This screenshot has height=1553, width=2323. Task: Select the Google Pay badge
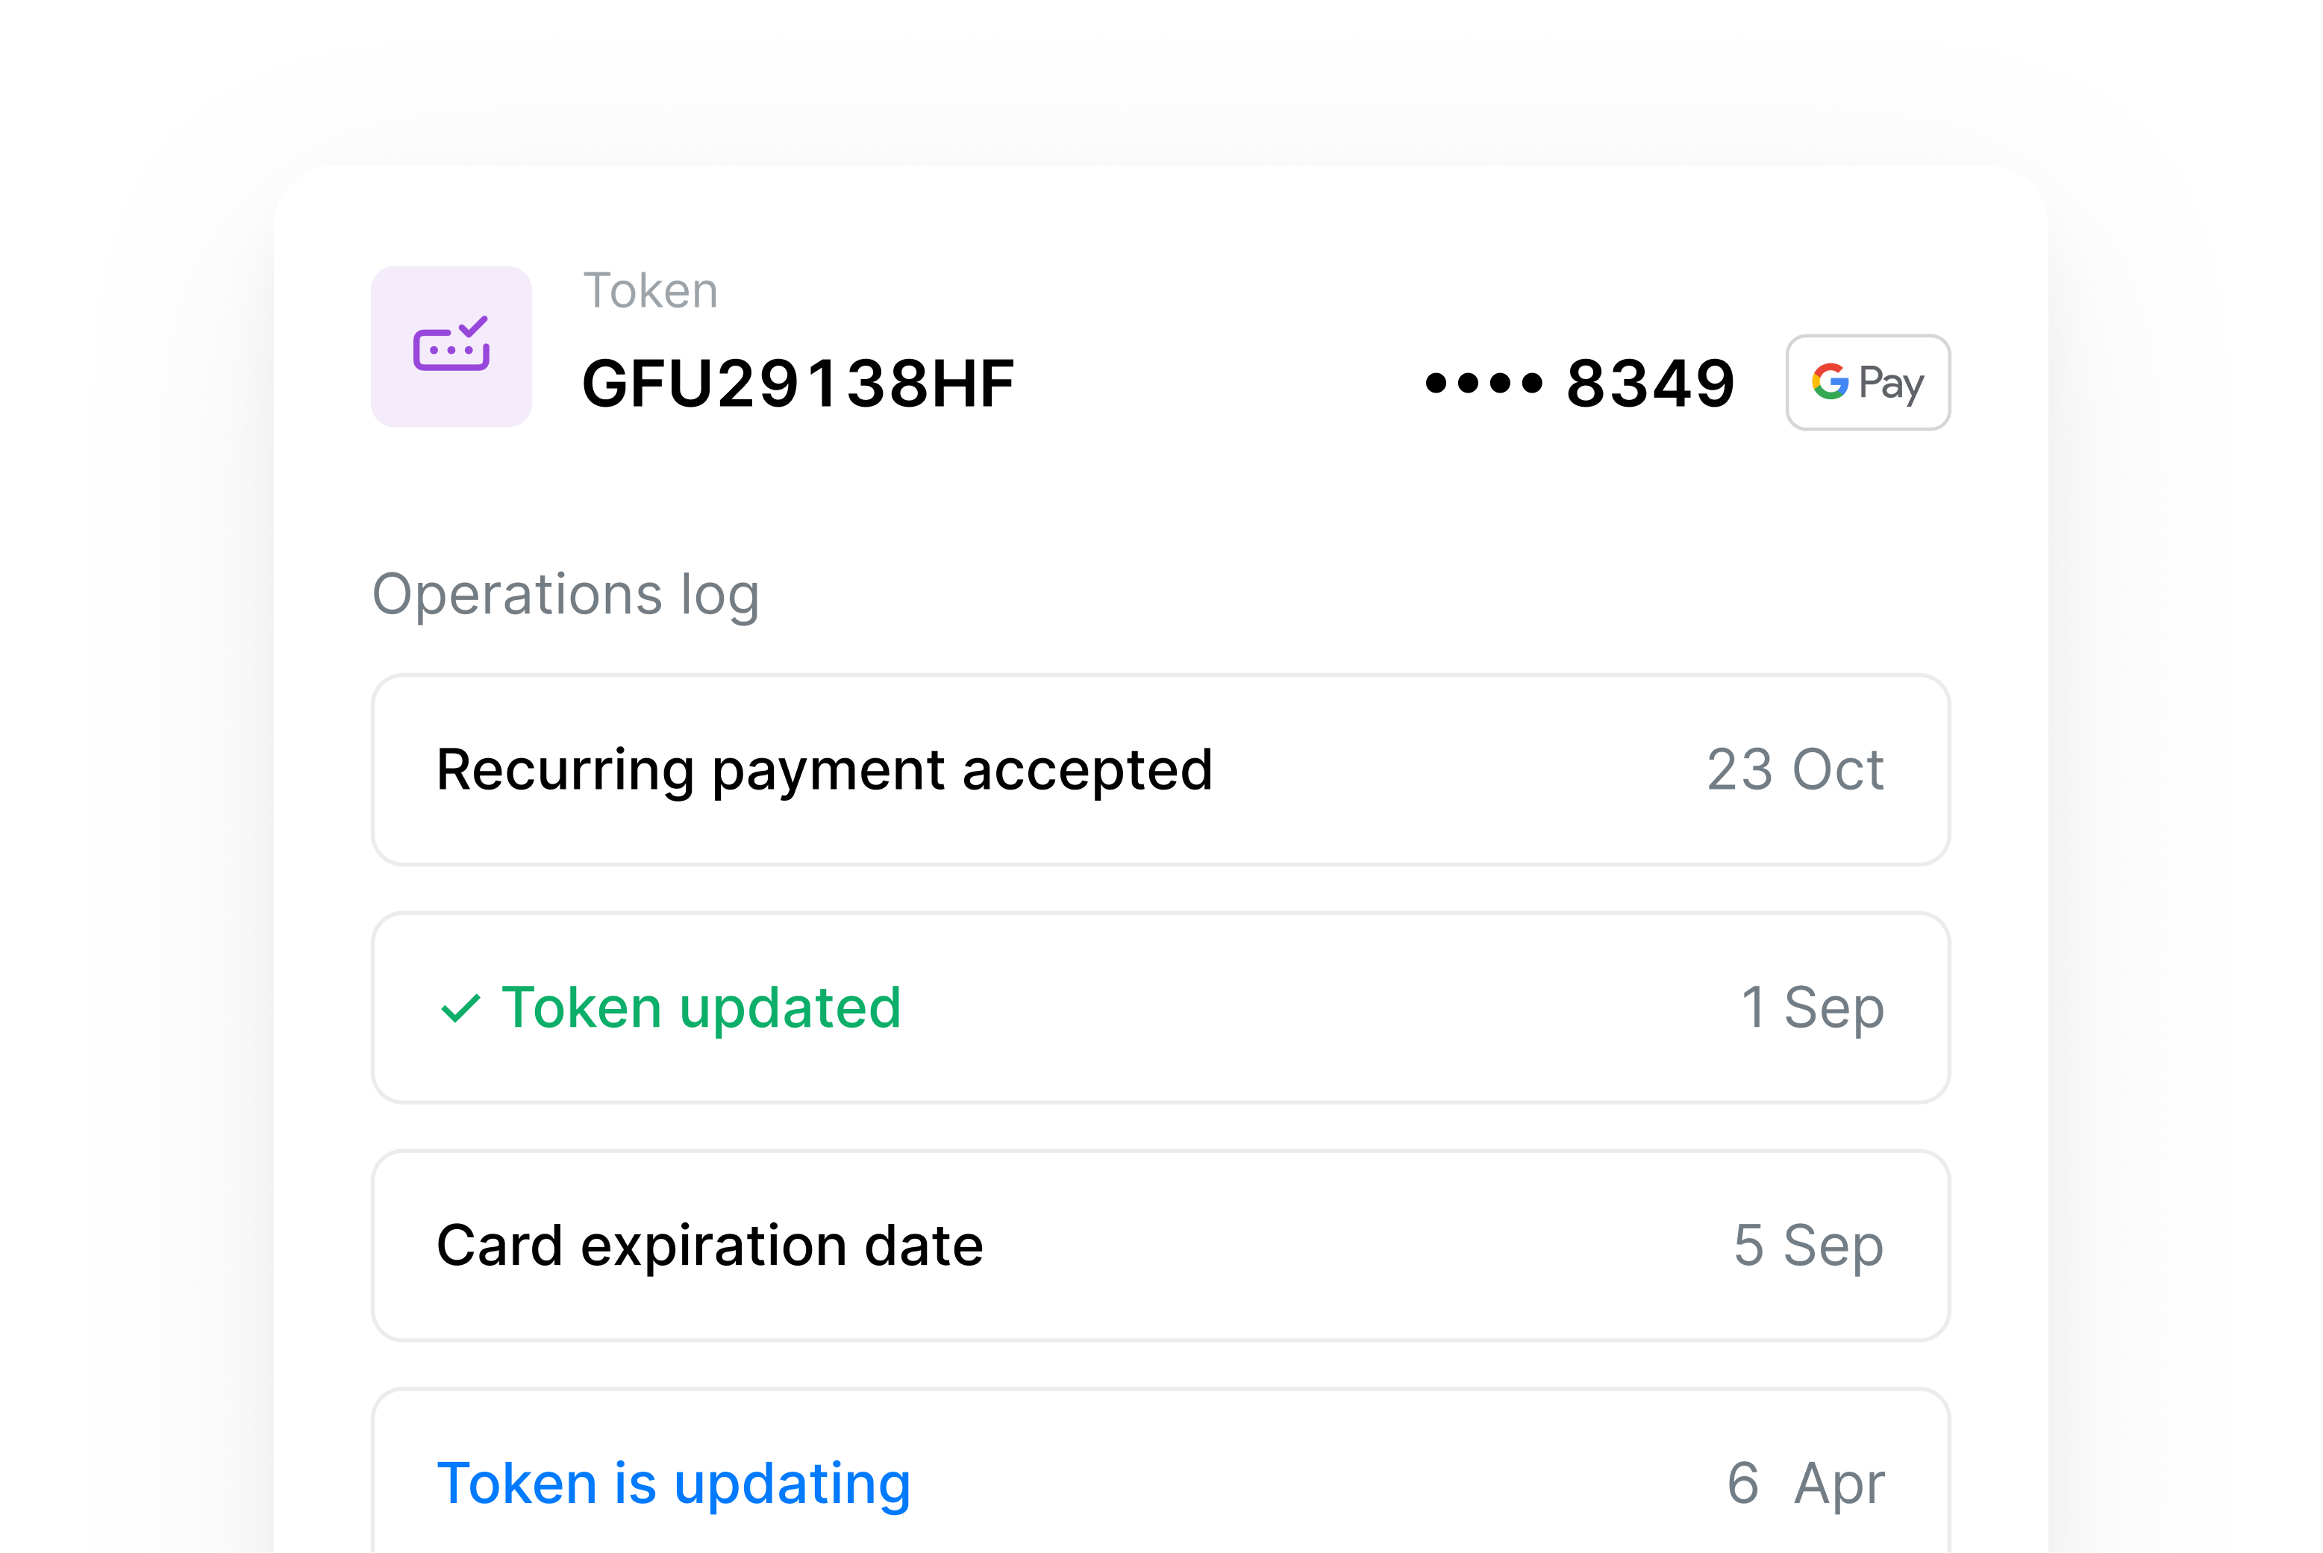point(1868,384)
